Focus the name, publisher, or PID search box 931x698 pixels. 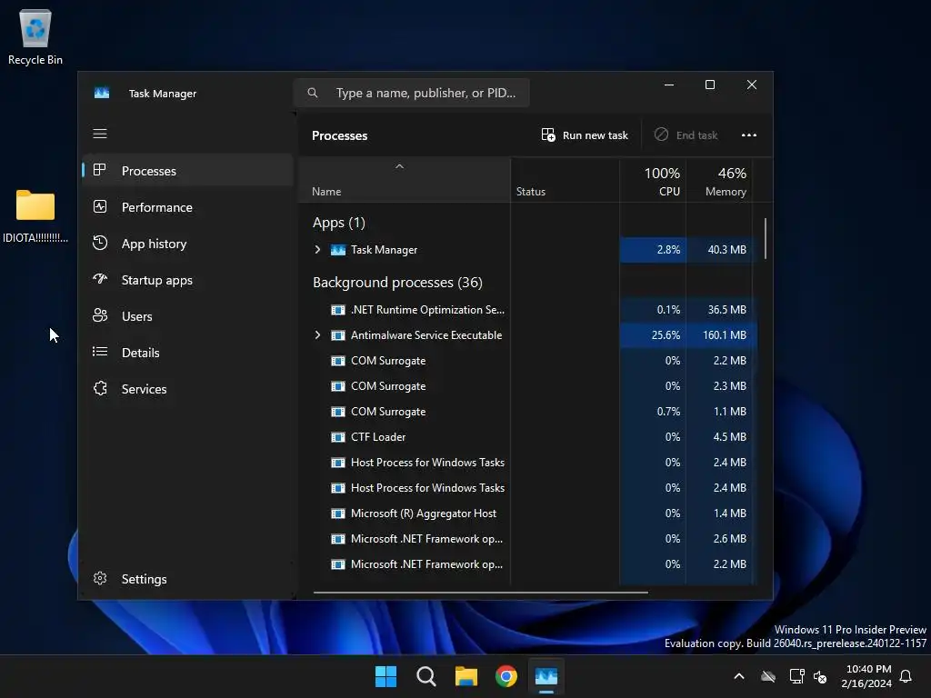tap(412, 93)
